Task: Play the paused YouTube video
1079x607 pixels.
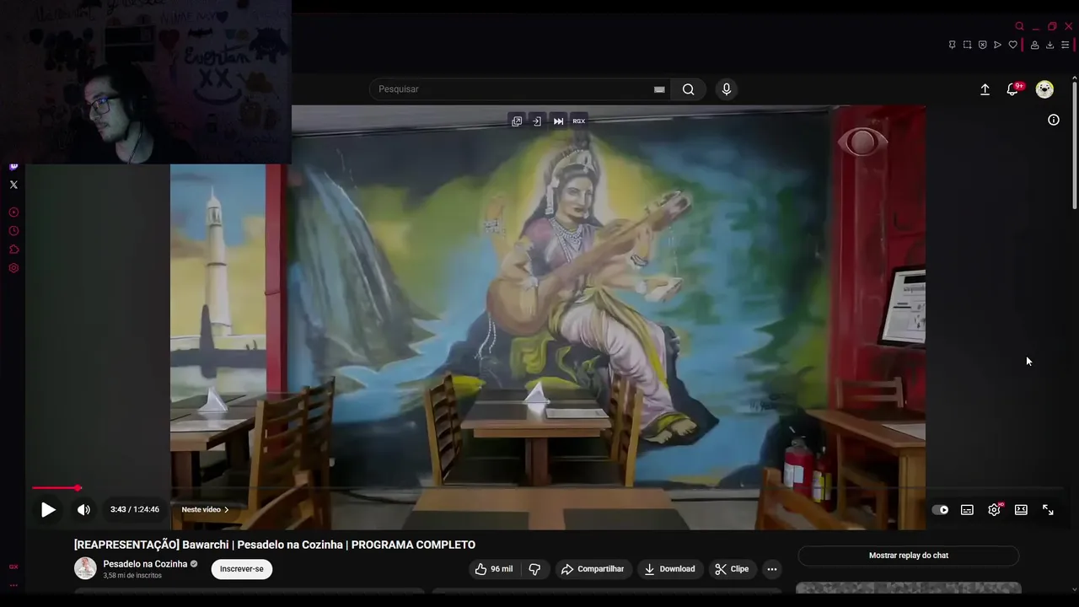Action: pos(48,510)
